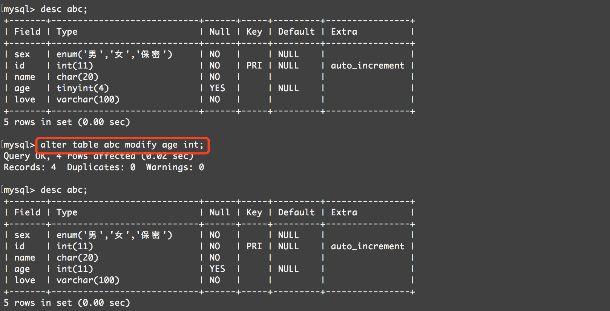Click the Query OK result line
The image size is (610, 311).
click(98, 156)
